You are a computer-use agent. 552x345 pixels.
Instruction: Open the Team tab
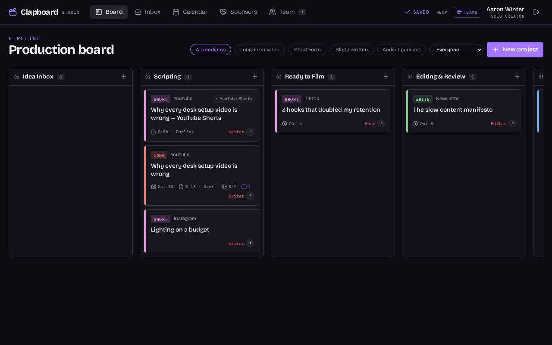coord(288,12)
